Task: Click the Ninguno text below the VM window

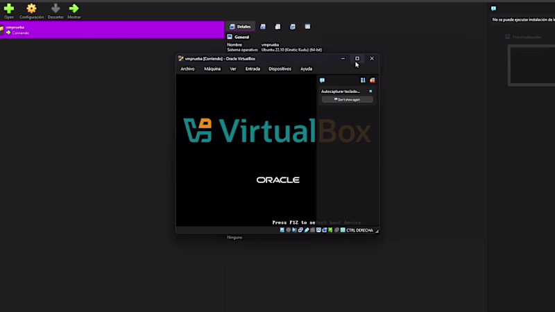Action: click(x=234, y=237)
